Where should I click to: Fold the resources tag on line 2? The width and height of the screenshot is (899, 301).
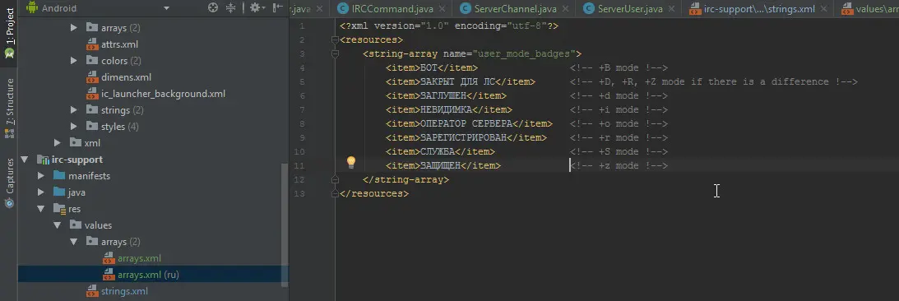click(x=335, y=40)
